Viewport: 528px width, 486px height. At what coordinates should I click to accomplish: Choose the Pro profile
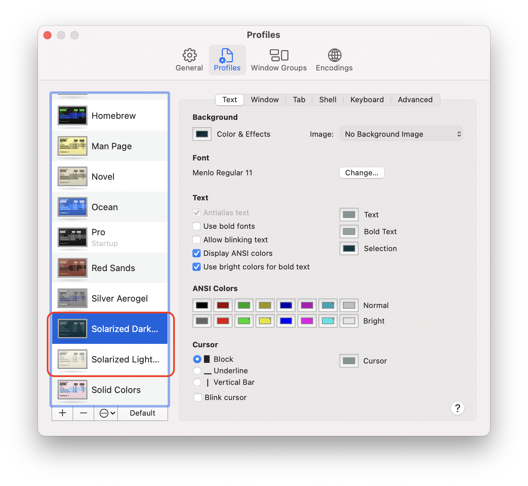click(x=110, y=237)
